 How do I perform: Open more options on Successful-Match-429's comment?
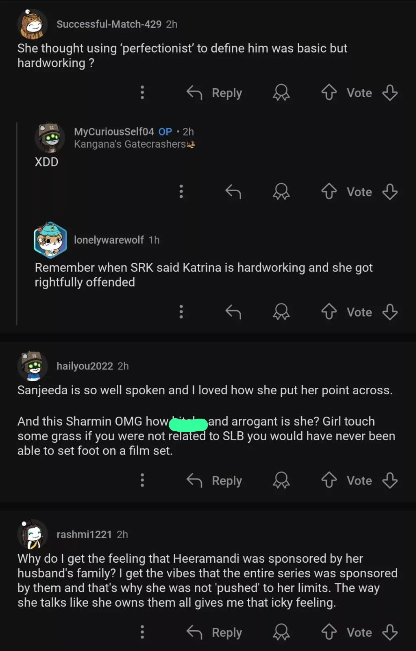142,92
